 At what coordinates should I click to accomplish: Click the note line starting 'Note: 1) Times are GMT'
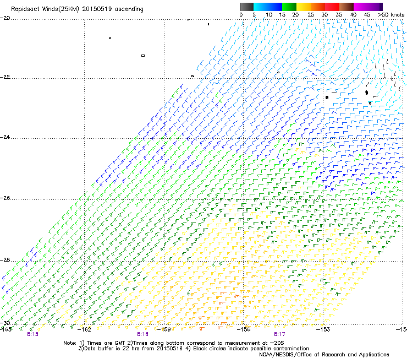[x=174, y=343]
